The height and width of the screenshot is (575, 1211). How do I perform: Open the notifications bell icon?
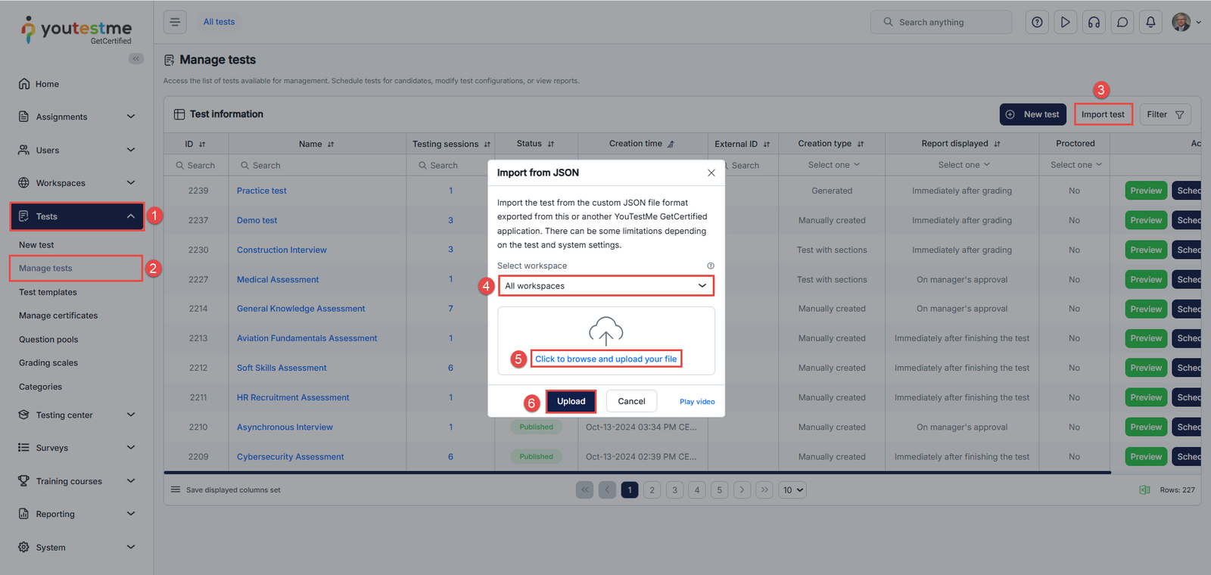[1150, 22]
